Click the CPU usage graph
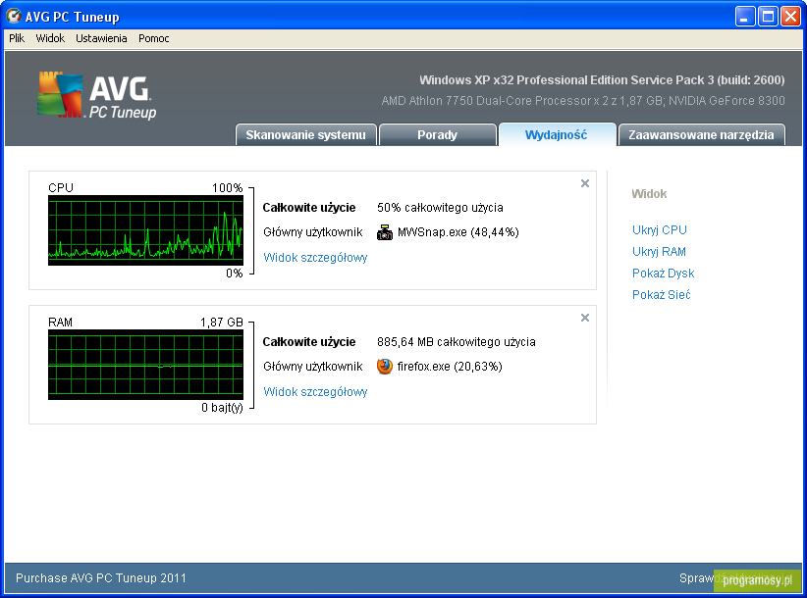This screenshot has height=598, width=807. [145, 230]
